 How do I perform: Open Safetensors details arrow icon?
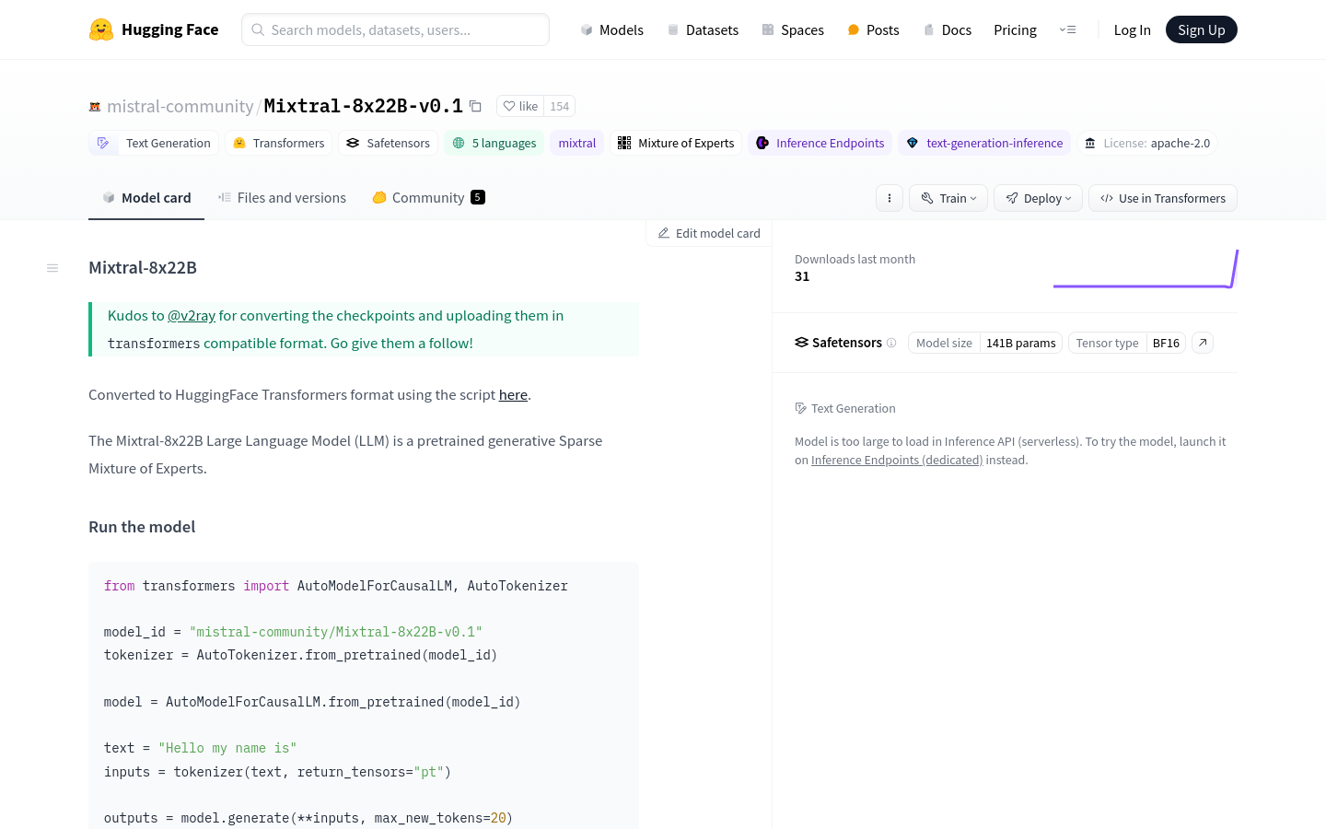(1203, 343)
